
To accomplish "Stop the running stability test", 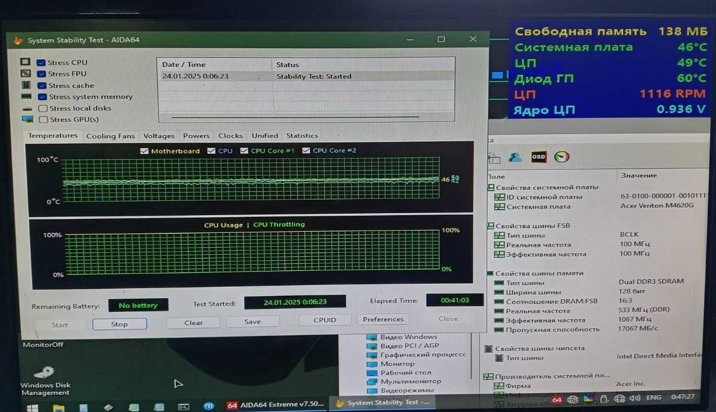I will [119, 324].
